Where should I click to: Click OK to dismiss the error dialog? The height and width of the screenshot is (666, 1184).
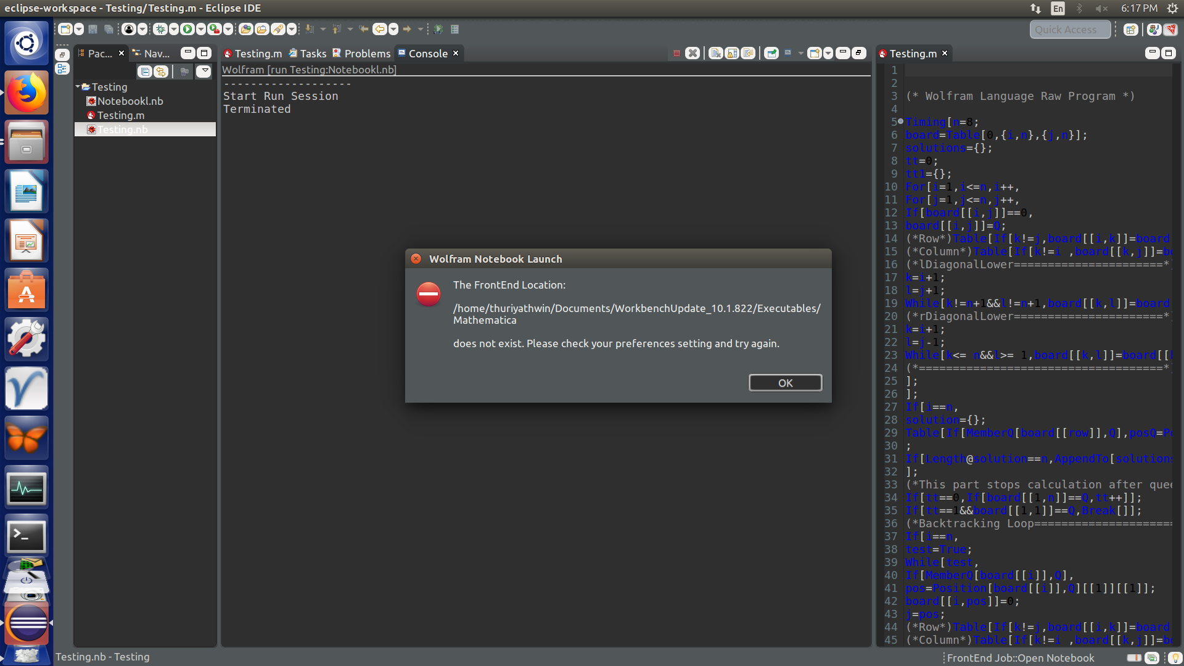point(785,382)
